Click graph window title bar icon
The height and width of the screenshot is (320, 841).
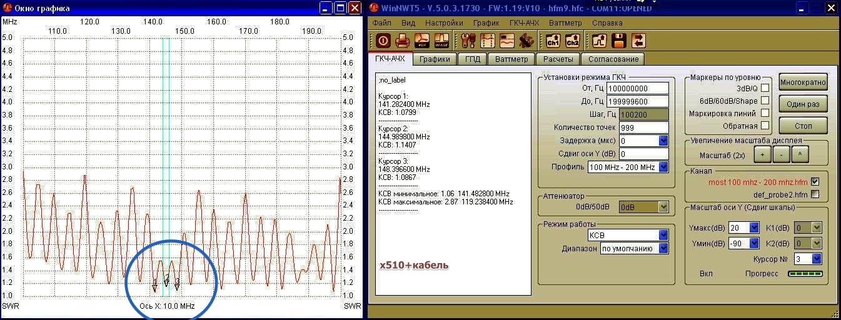[x=8, y=7]
